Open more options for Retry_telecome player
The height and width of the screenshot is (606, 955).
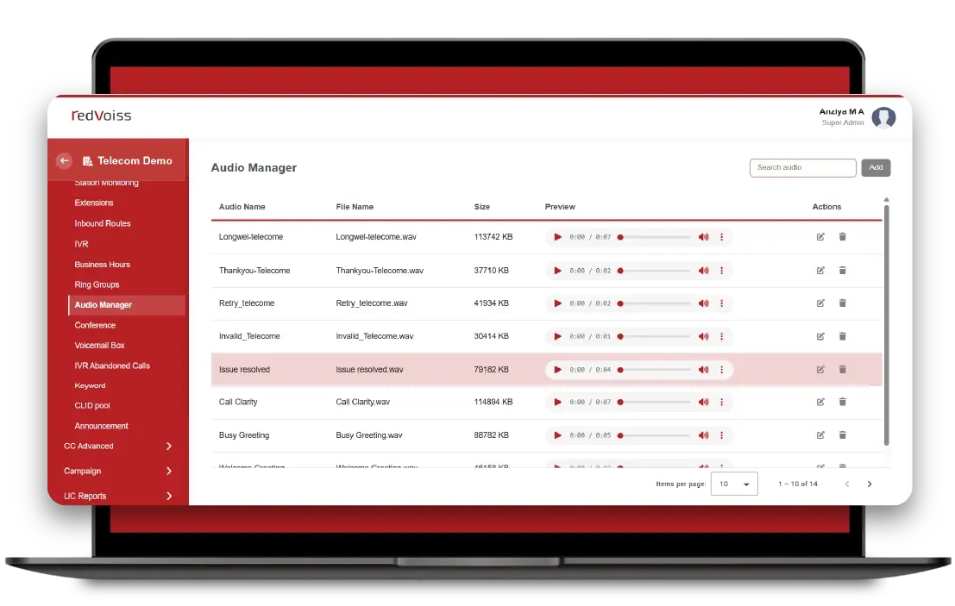[x=722, y=303]
